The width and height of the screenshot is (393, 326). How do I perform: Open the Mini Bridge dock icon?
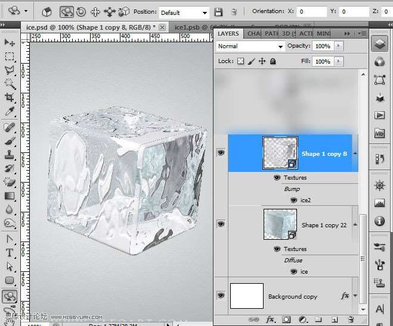pos(379,133)
